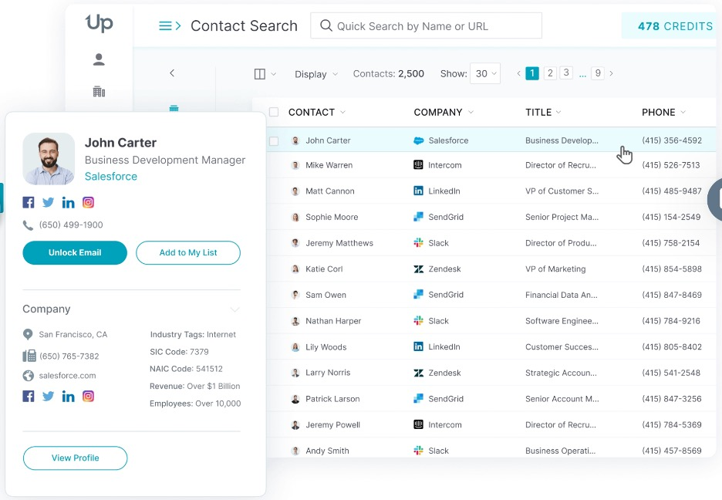Image resolution: width=722 pixels, height=500 pixels.
Task: Go to previous page arrow
Action: (x=519, y=73)
